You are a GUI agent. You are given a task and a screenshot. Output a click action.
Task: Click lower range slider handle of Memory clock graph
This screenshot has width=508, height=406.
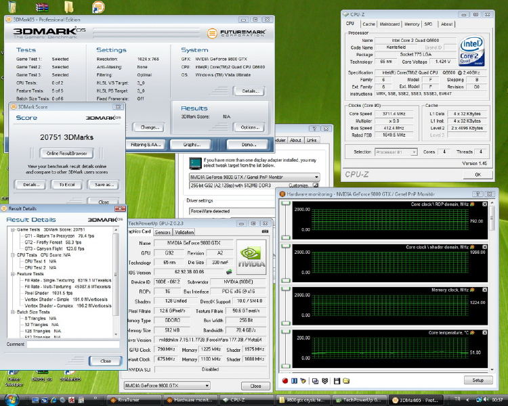(x=286, y=323)
